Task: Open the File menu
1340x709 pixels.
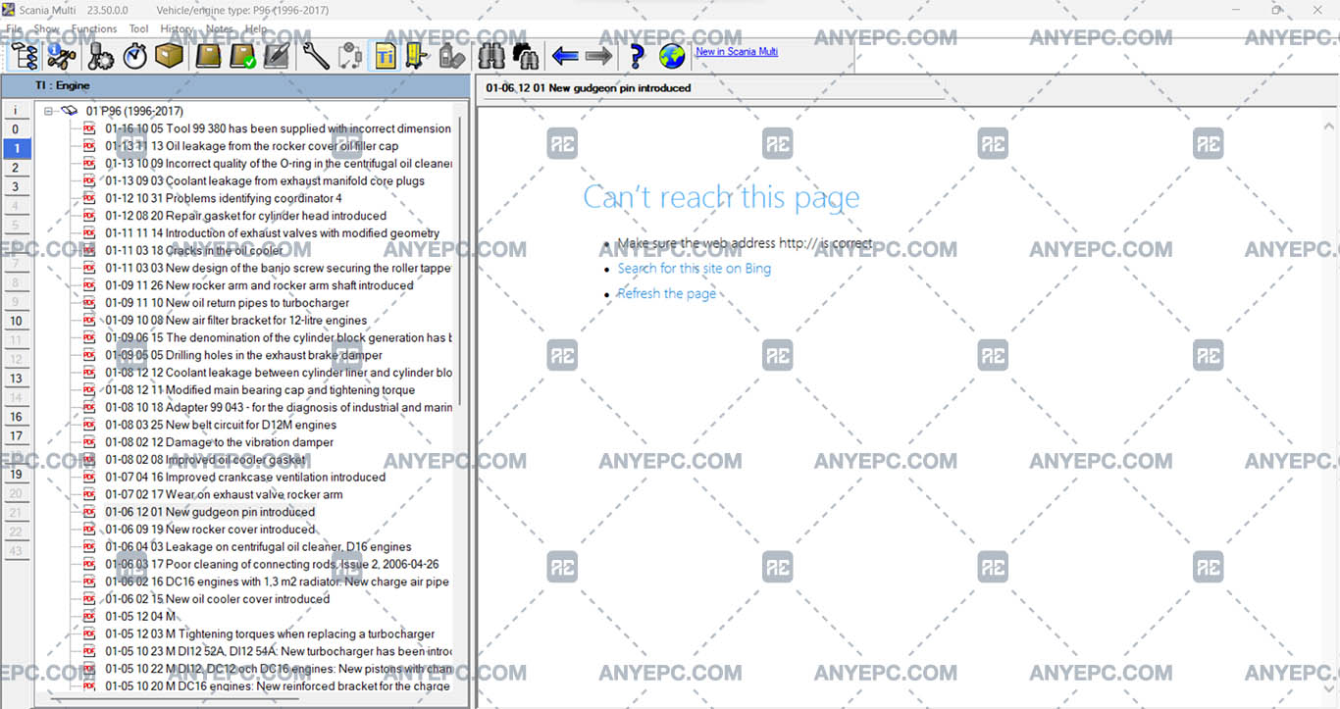Action: 14,29
